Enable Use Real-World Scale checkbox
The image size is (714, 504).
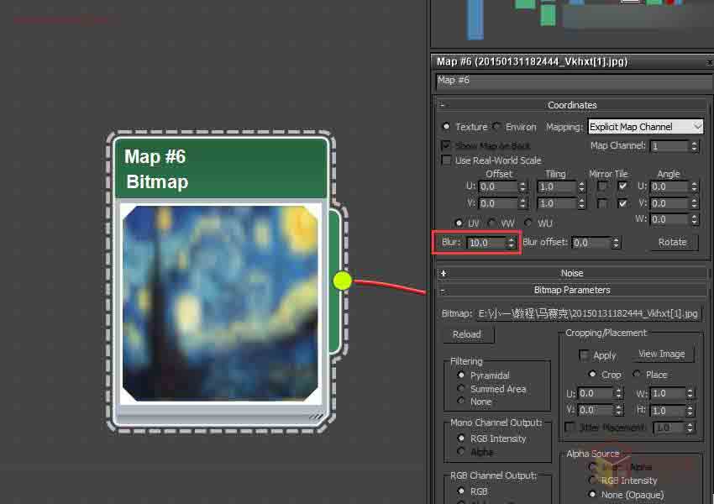[x=446, y=160]
